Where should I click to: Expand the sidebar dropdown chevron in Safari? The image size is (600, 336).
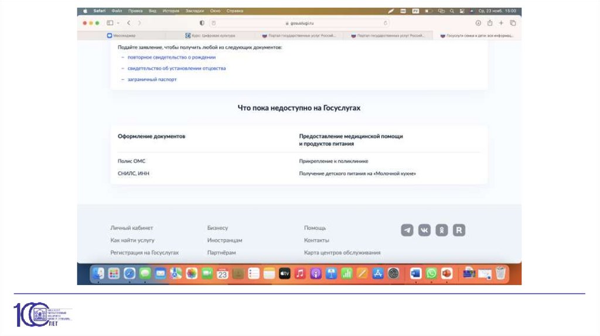[118, 23]
